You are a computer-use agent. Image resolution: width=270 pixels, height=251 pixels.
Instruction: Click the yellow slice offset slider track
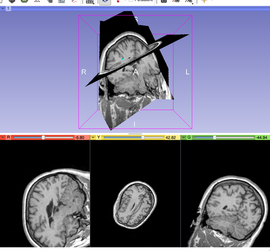[x=125, y=137]
